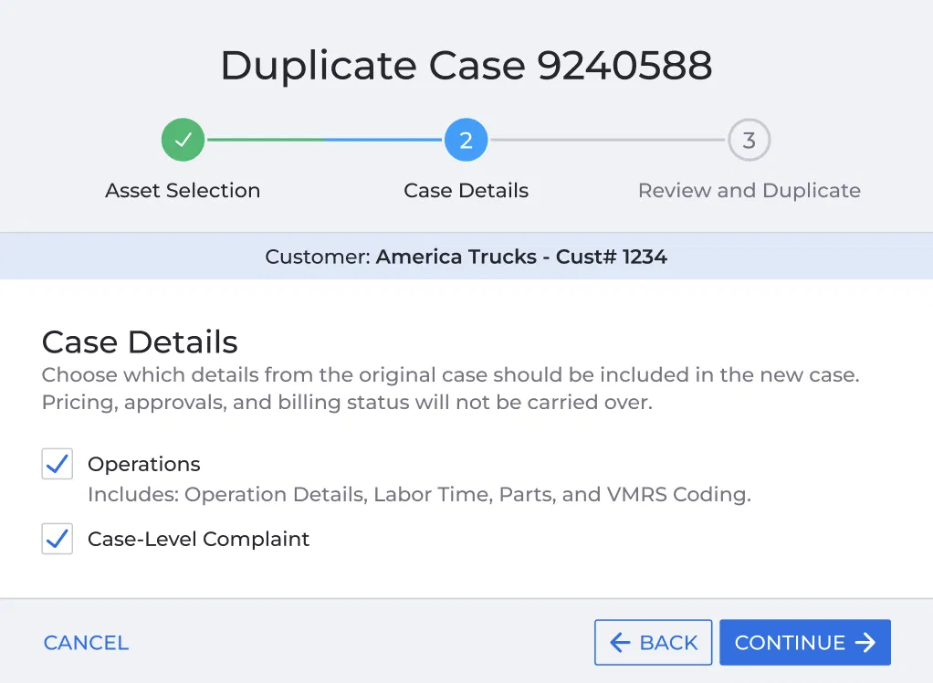Screen dimensions: 933x683
Task: Select the blue step 2 circle
Action: pyautogui.click(x=466, y=140)
